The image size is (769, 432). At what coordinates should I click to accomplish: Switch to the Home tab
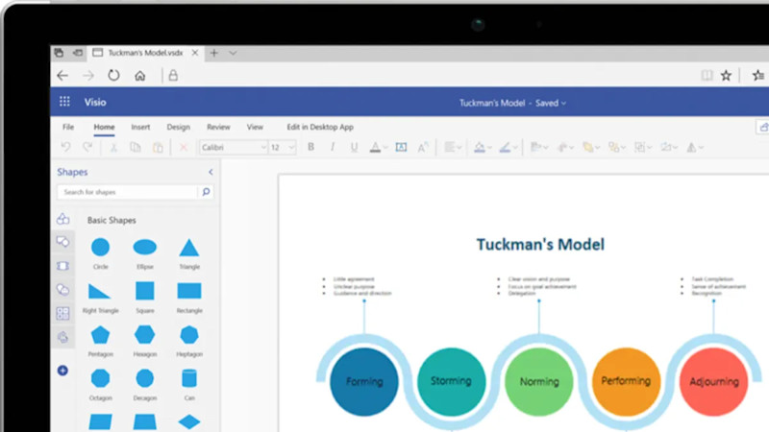click(x=104, y=127)
